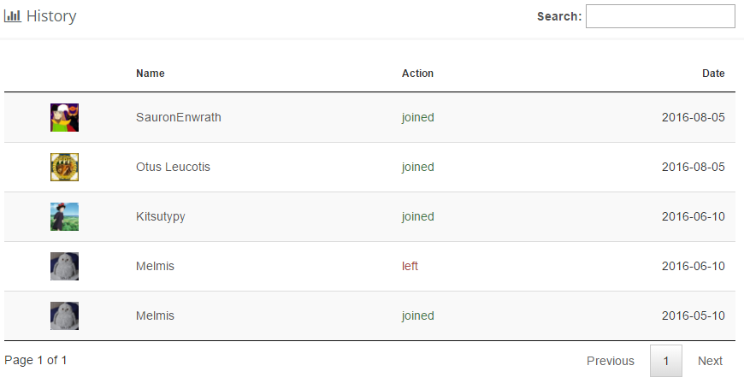This screenshot has width=744, height=389.
Task: Open Otus Leucotis name link
Action: click(173, 167)
